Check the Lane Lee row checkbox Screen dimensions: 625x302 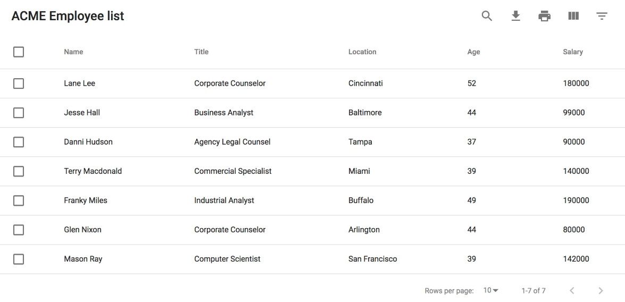tap(18, 83)
